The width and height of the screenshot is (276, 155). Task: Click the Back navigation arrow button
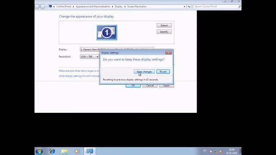coord(37,6)
